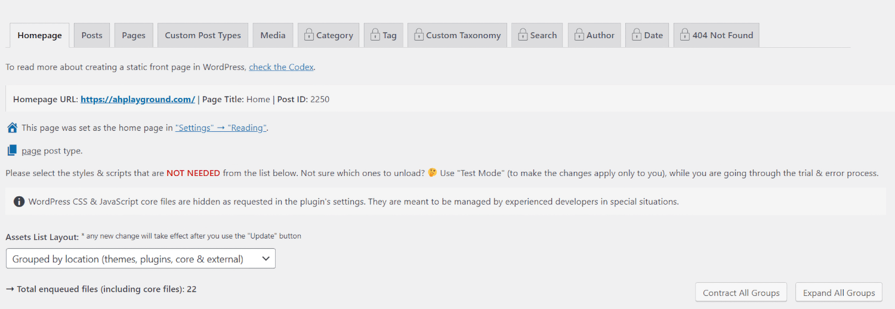This screenshot has width=895, height=309.
Task: Click the lock icon on Category tab
Action: pos(308,35)
